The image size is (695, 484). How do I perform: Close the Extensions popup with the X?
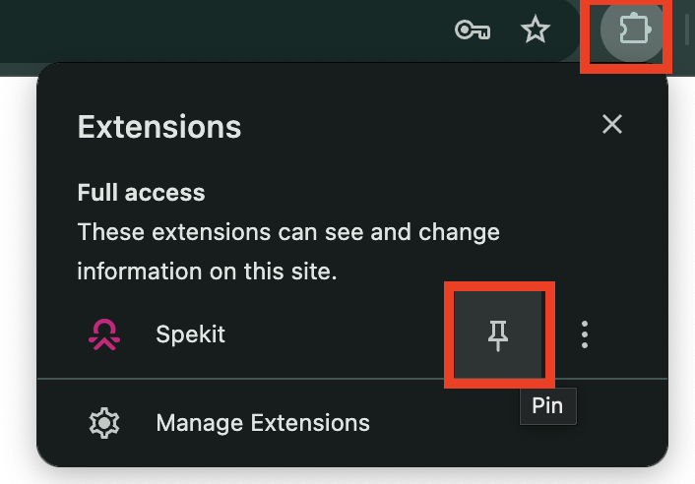click(612, 124)
